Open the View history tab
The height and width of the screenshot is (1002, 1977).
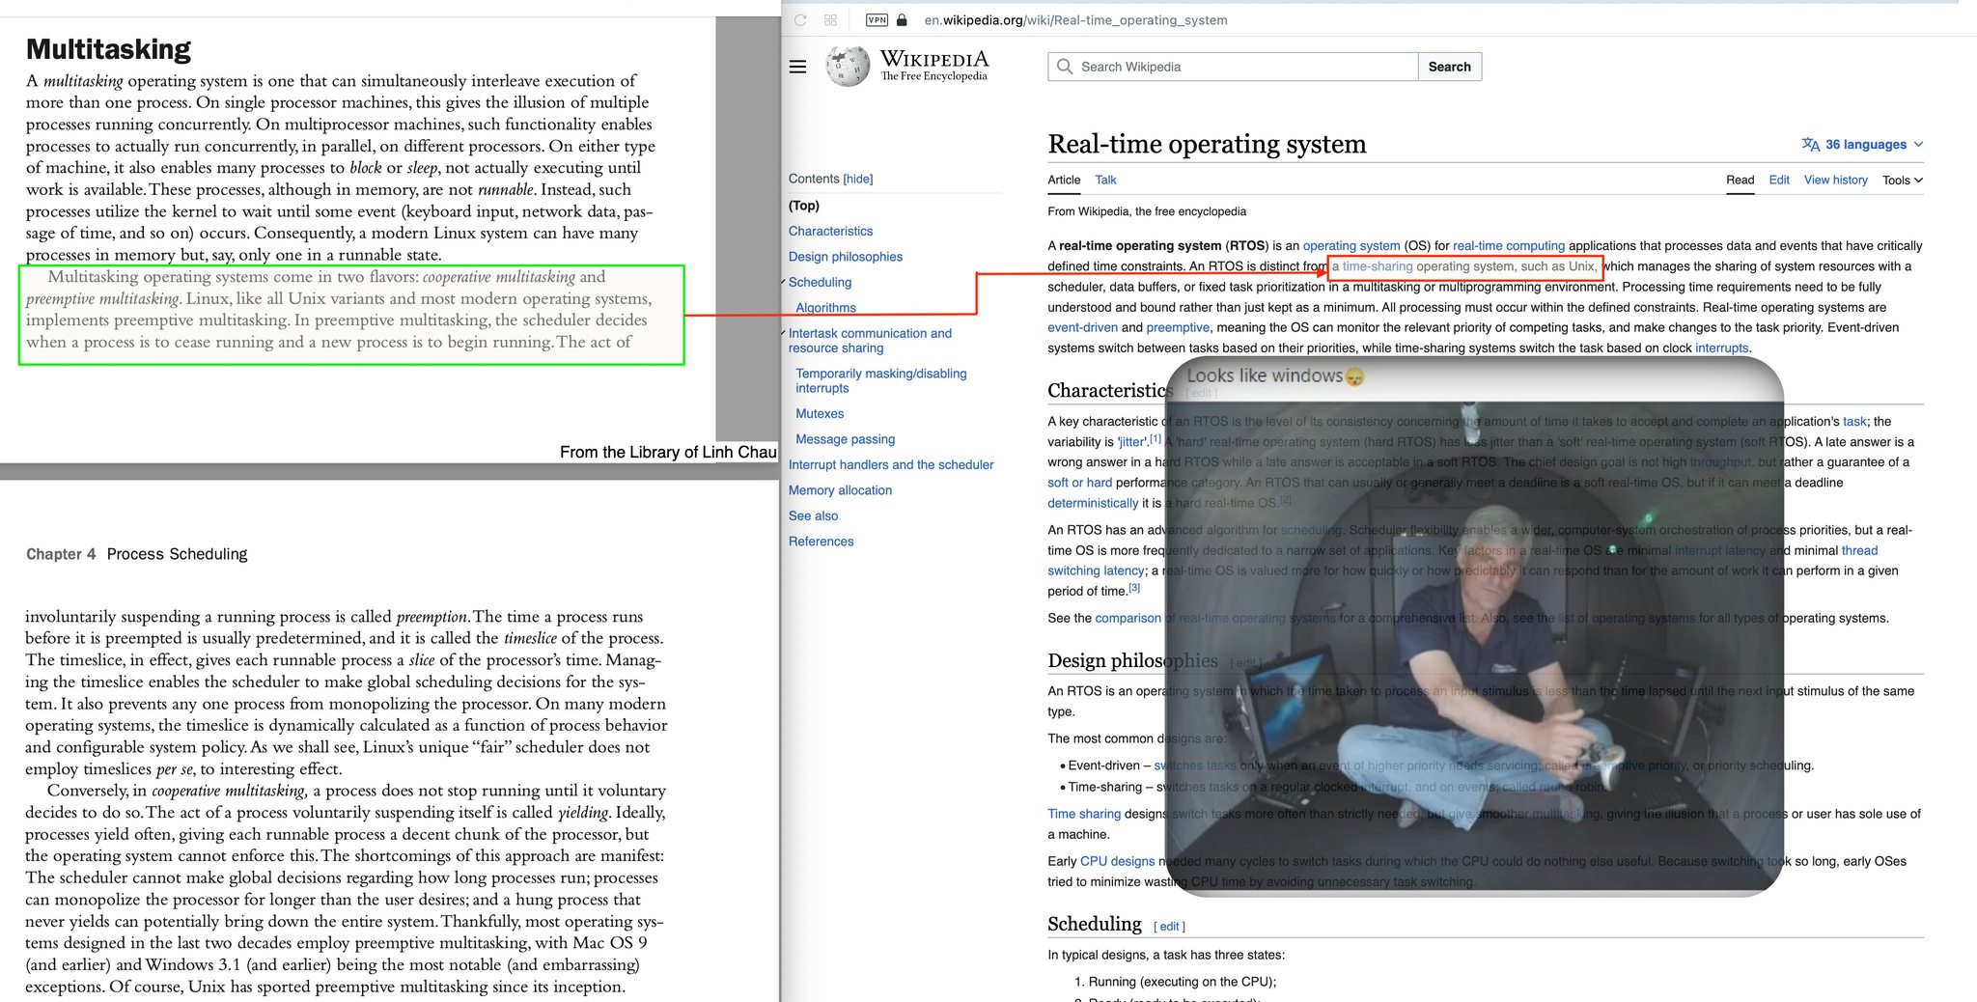coord(1835,180)
